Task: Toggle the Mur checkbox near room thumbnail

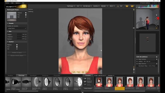Action: point(26,15)
